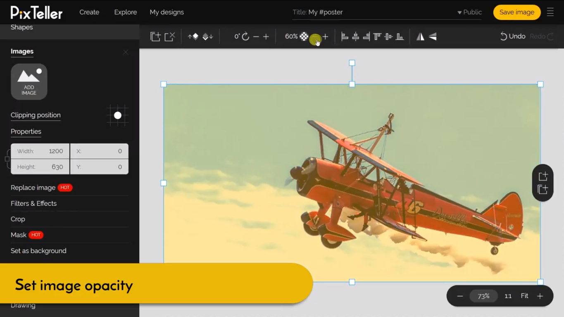Align the image to the left edge
Screen dimensions: 564x317
pyautogui.click(x=345, y=37)
